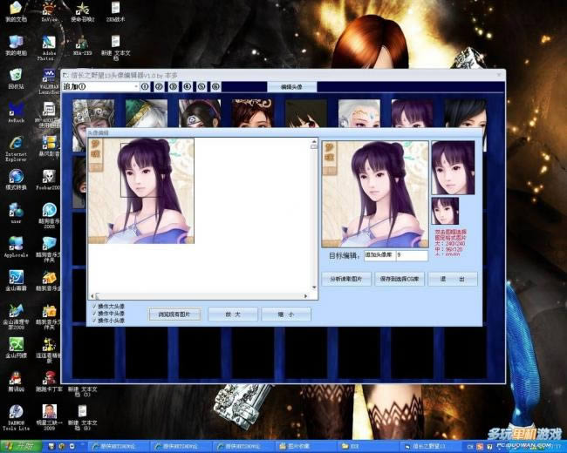The width and height of the screenshot is (567, 453).
Task: Click the circled number 5 toolbar button
Action: click(201, 86)
